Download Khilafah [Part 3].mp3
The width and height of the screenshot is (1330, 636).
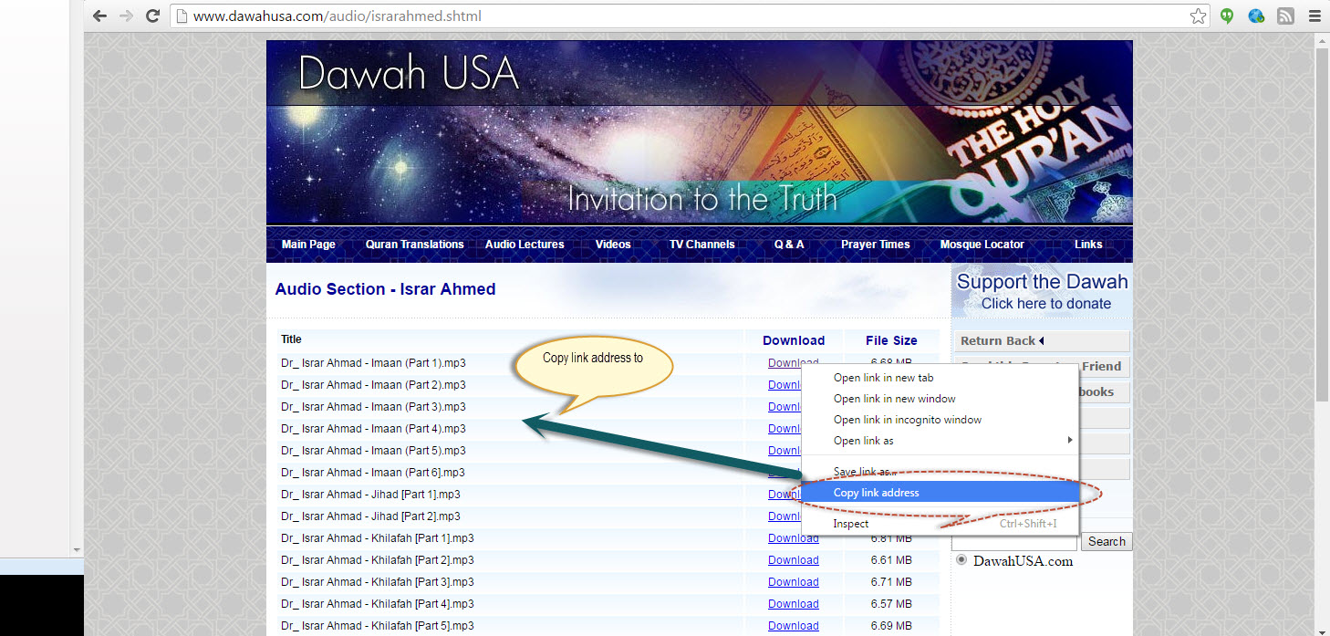(794, 582)
